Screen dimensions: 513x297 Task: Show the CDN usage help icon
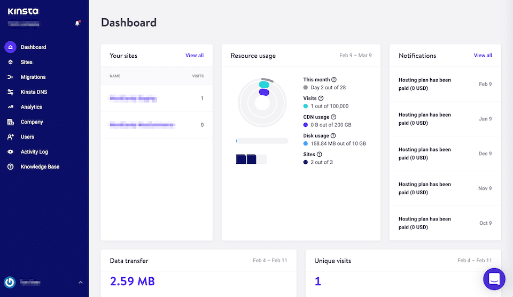click(333, 117)
